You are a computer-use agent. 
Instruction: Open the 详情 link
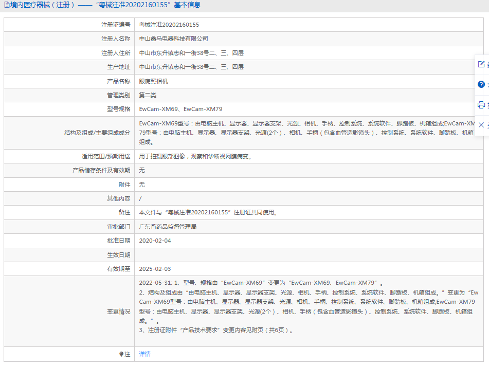click(144, 354)
